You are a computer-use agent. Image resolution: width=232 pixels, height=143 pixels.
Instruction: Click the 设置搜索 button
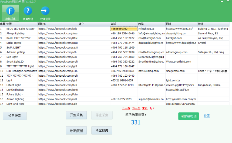(15, 116)
